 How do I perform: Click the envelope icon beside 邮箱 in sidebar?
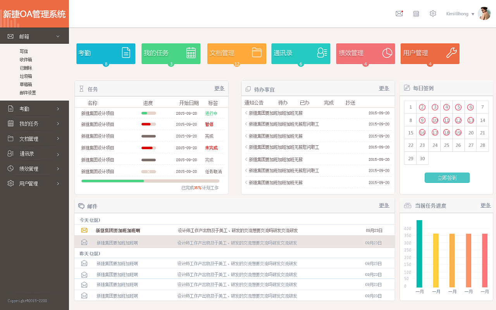(10, 36)
